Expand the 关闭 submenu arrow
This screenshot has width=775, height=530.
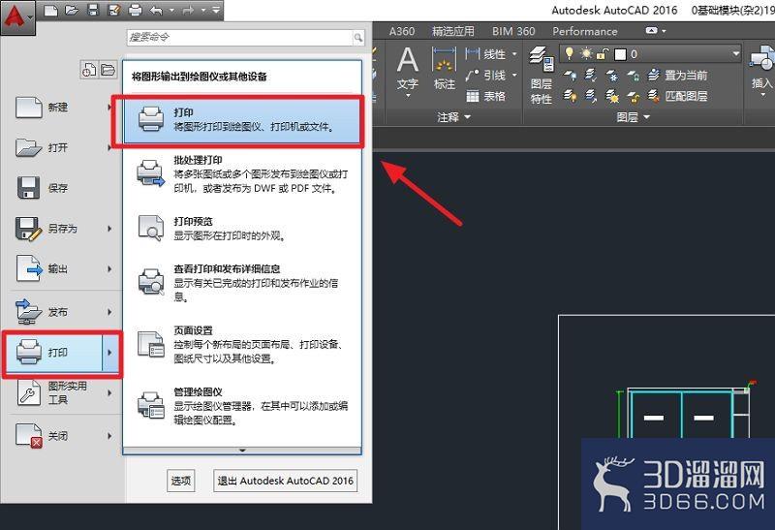pyautogui.click(x=109, y=436)
